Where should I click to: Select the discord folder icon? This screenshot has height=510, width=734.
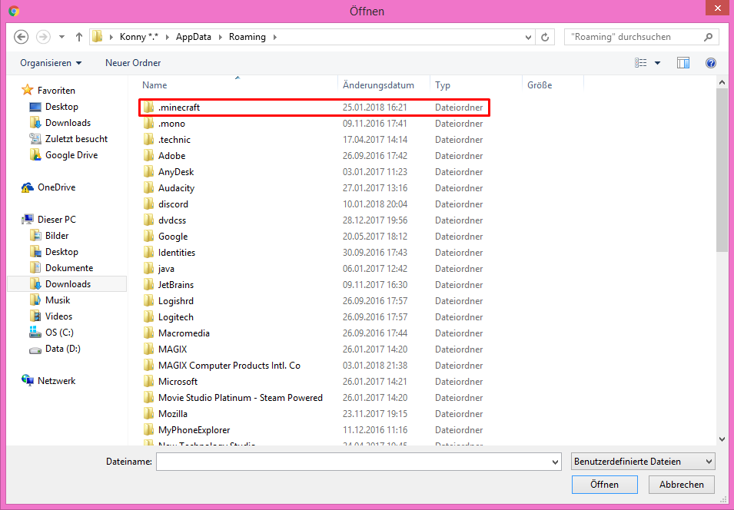click(x=148, y=204)
